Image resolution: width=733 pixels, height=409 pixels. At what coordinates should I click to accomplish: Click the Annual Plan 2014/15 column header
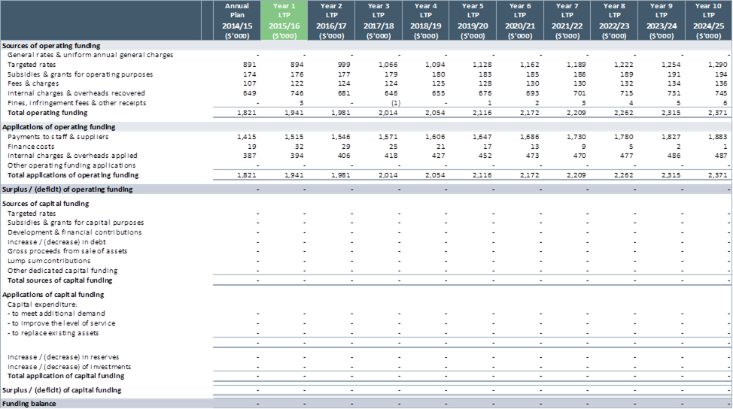237,20
